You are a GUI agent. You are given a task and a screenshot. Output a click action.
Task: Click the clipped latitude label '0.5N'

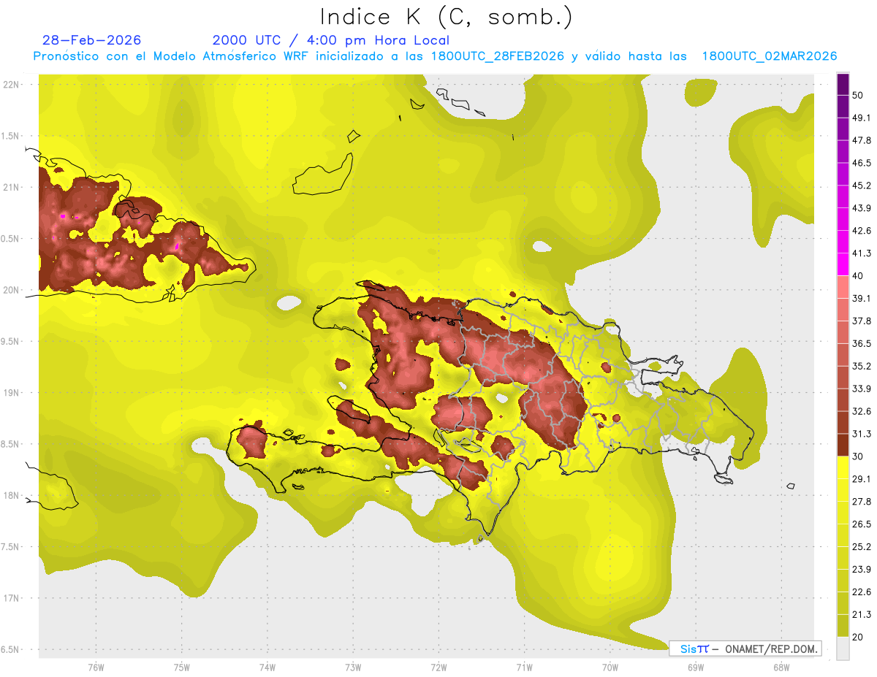point(10,239)
